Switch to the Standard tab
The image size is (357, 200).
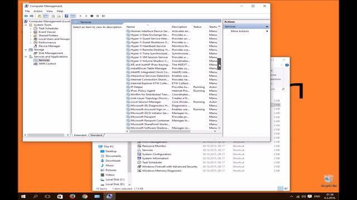96,135
